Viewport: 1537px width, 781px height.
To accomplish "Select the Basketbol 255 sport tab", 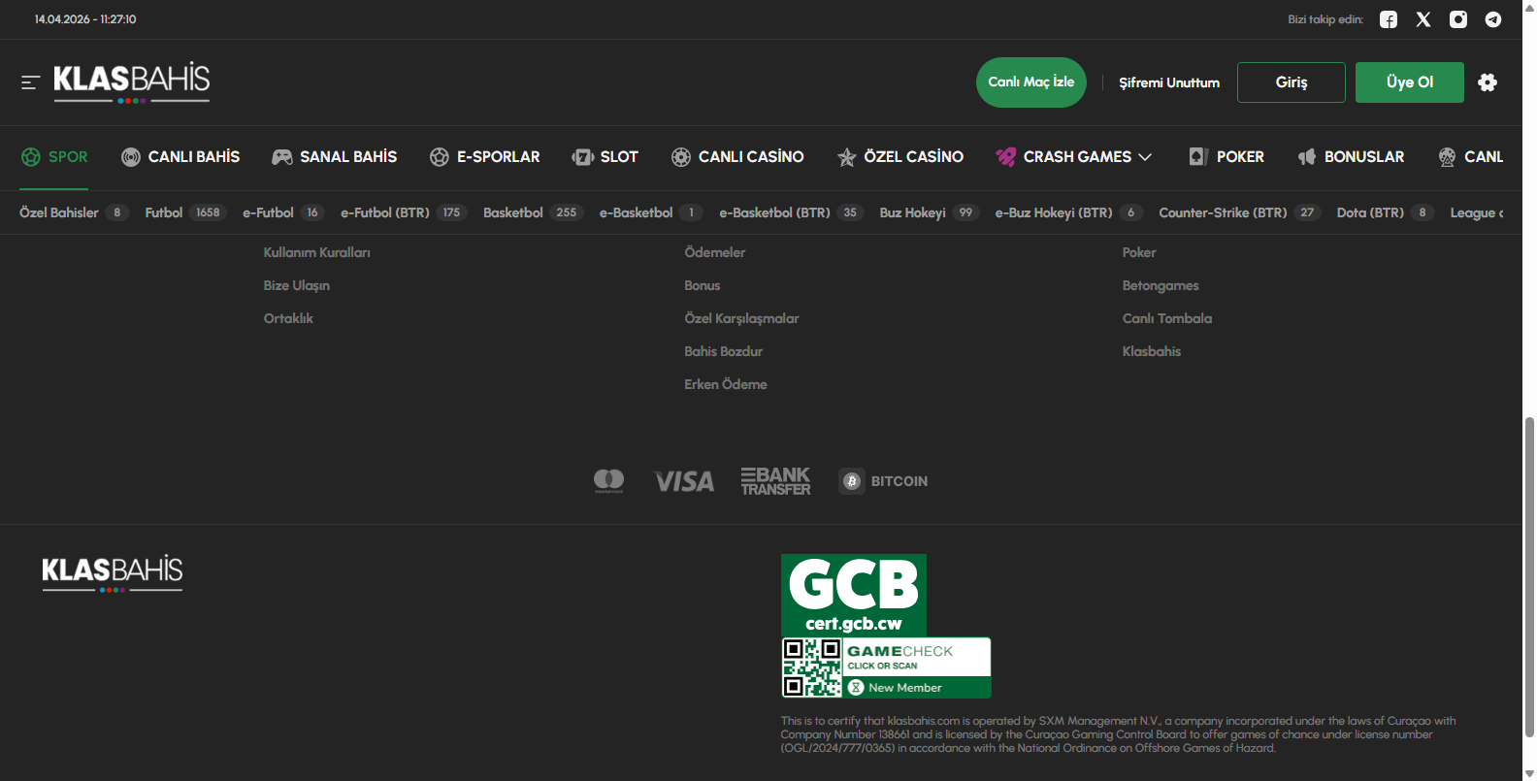I will coord(532,212).
